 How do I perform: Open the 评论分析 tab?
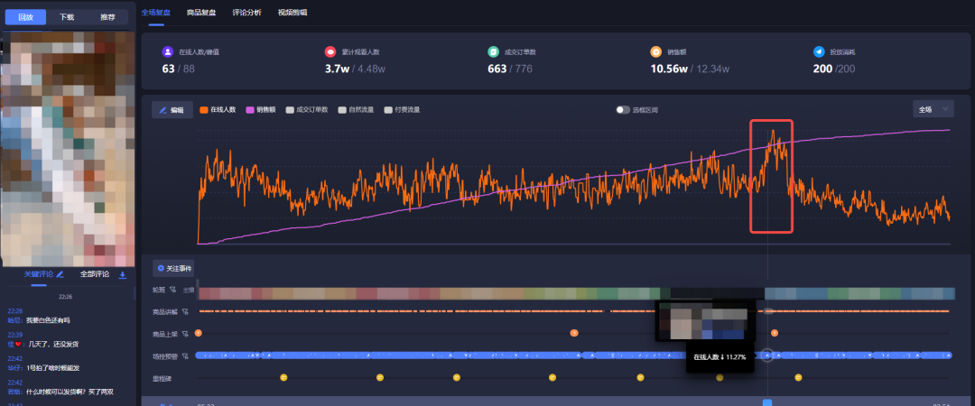(246, 13)
